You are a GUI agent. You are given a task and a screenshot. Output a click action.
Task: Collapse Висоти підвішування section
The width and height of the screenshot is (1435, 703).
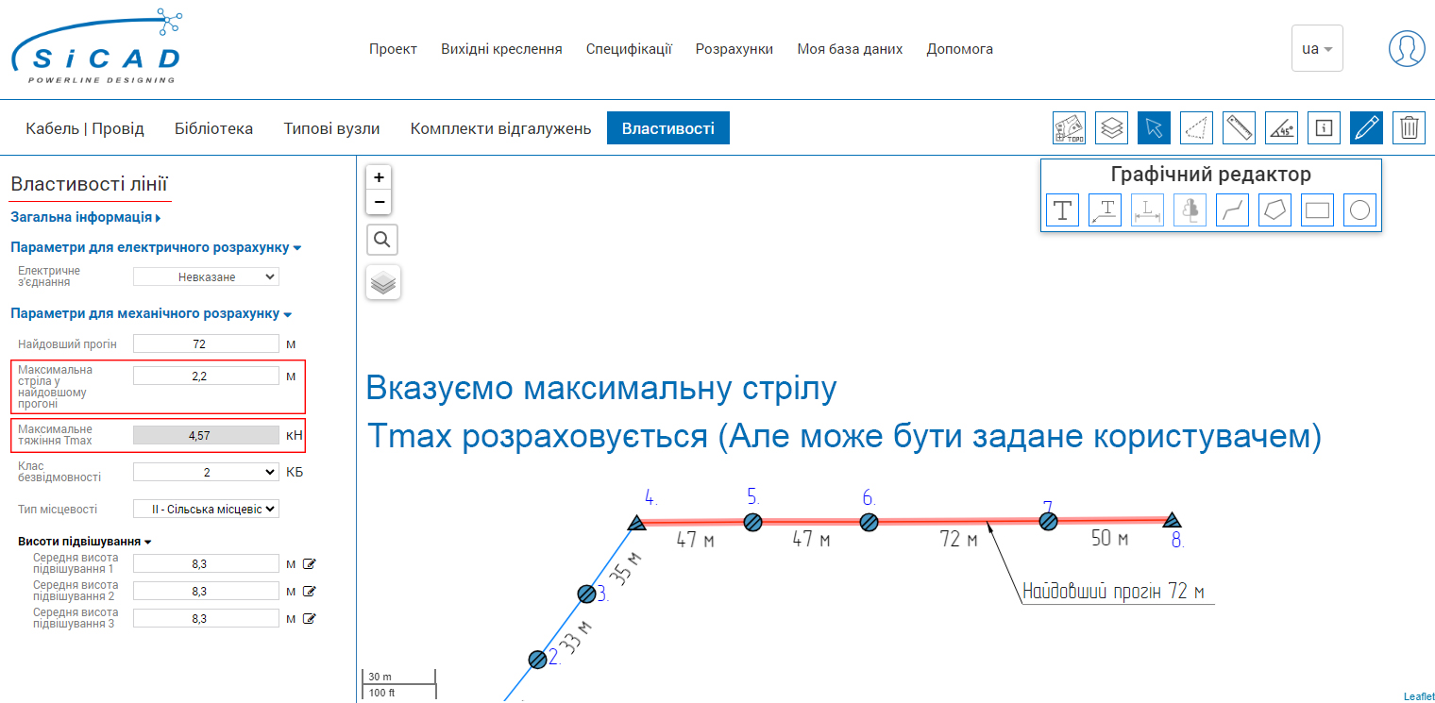pyautogui.click(x=85, y=542)
